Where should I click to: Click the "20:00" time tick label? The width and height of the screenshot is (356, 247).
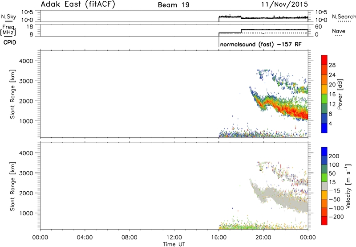[263, 238]
